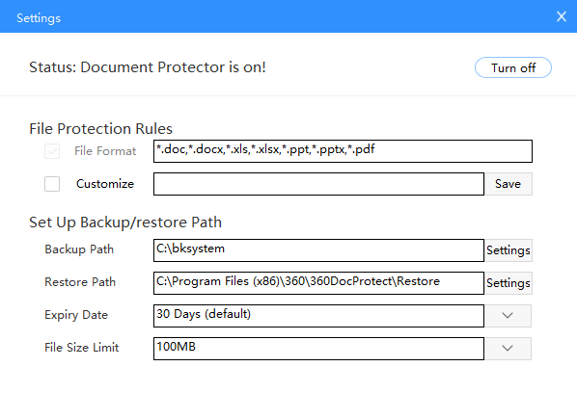The image size is (577, 393).
Task: Close the Settings dialog
Action: coord(562,16)
